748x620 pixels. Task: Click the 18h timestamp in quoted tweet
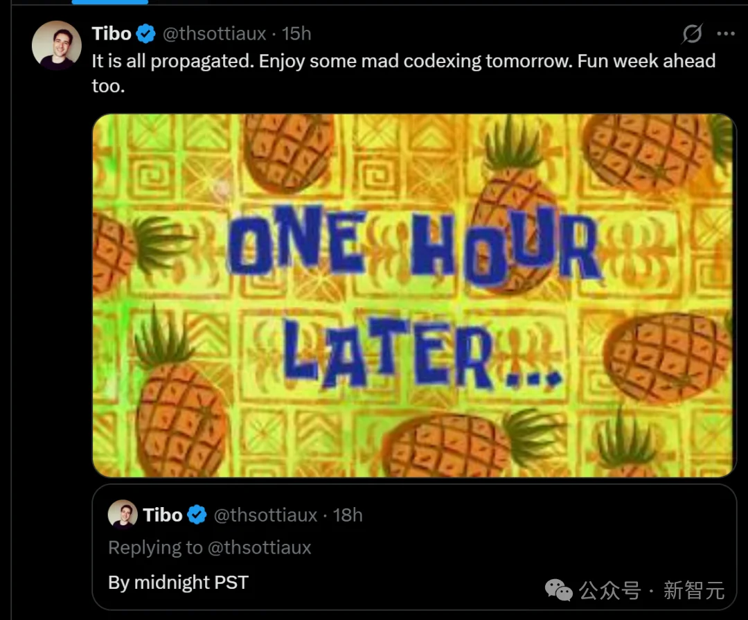tap(348, 515)
